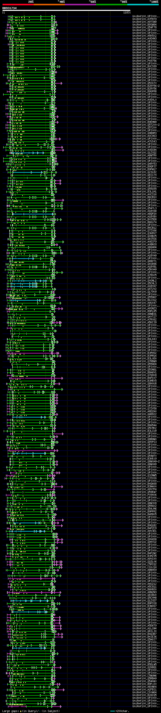Click the query end position 1183
Image resolution: width=161 pixels, height=713 pixels.
pyautogui.click(x=126, y=12)
